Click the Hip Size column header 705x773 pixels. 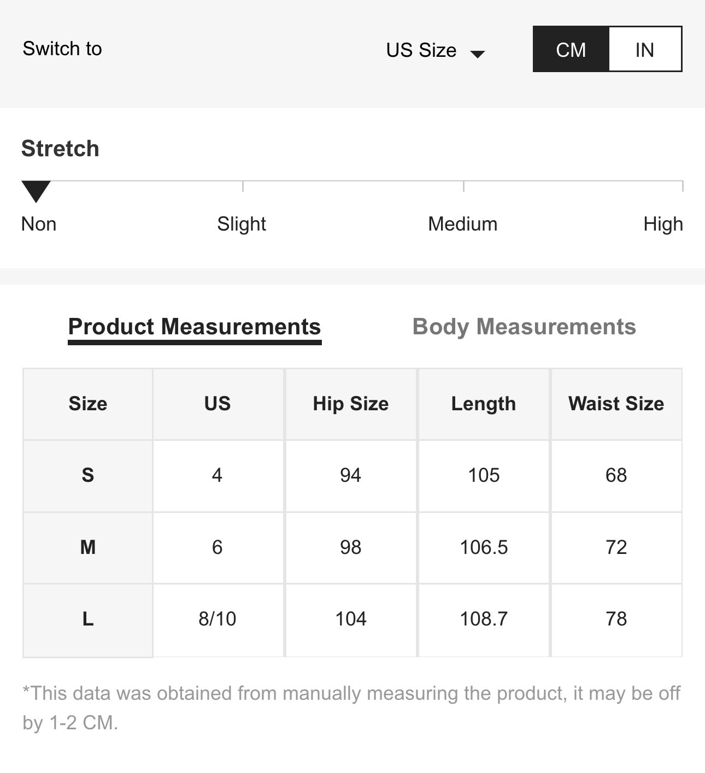coord(351,404)
